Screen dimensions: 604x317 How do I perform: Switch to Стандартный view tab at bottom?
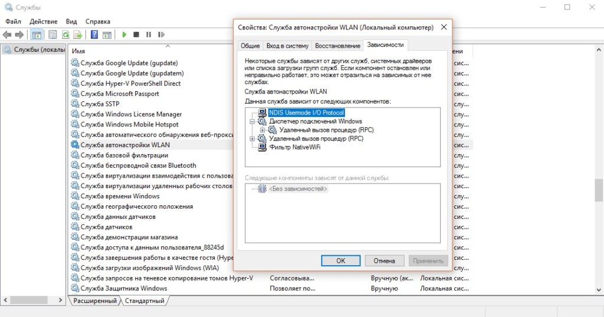tap(144, 301)
